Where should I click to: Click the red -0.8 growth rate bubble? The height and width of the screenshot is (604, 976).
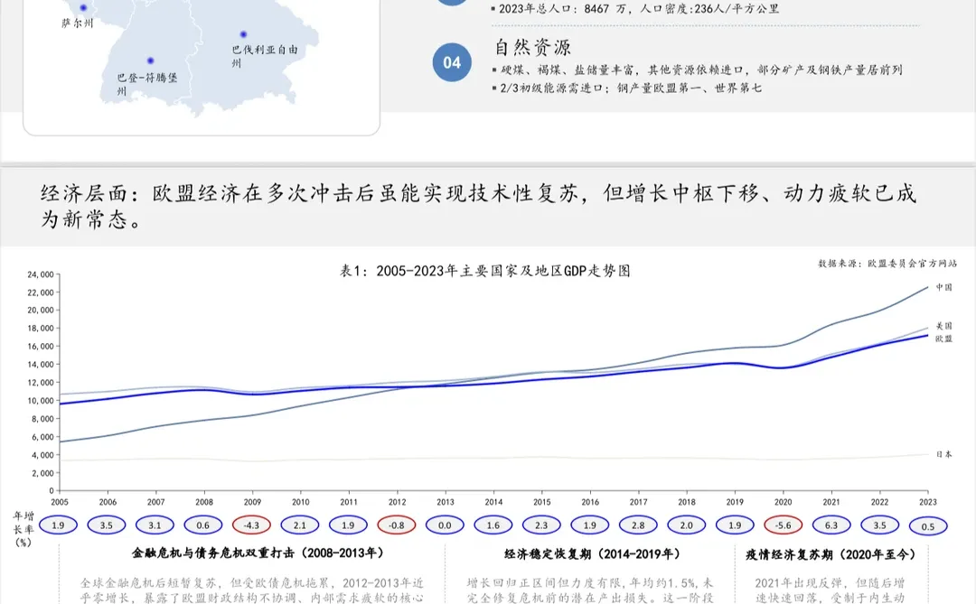(397, 525)
